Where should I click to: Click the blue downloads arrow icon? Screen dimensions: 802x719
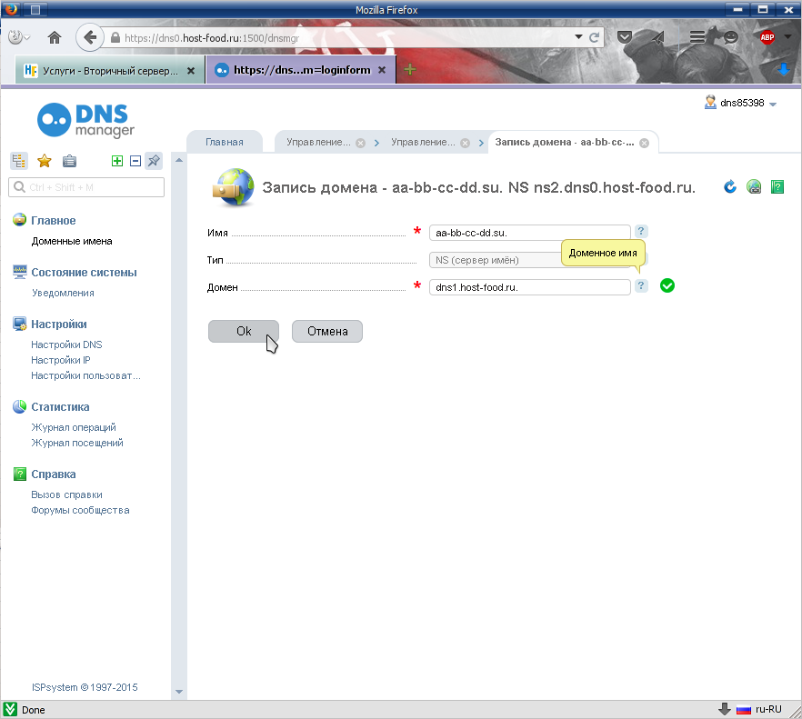point(783,70)
